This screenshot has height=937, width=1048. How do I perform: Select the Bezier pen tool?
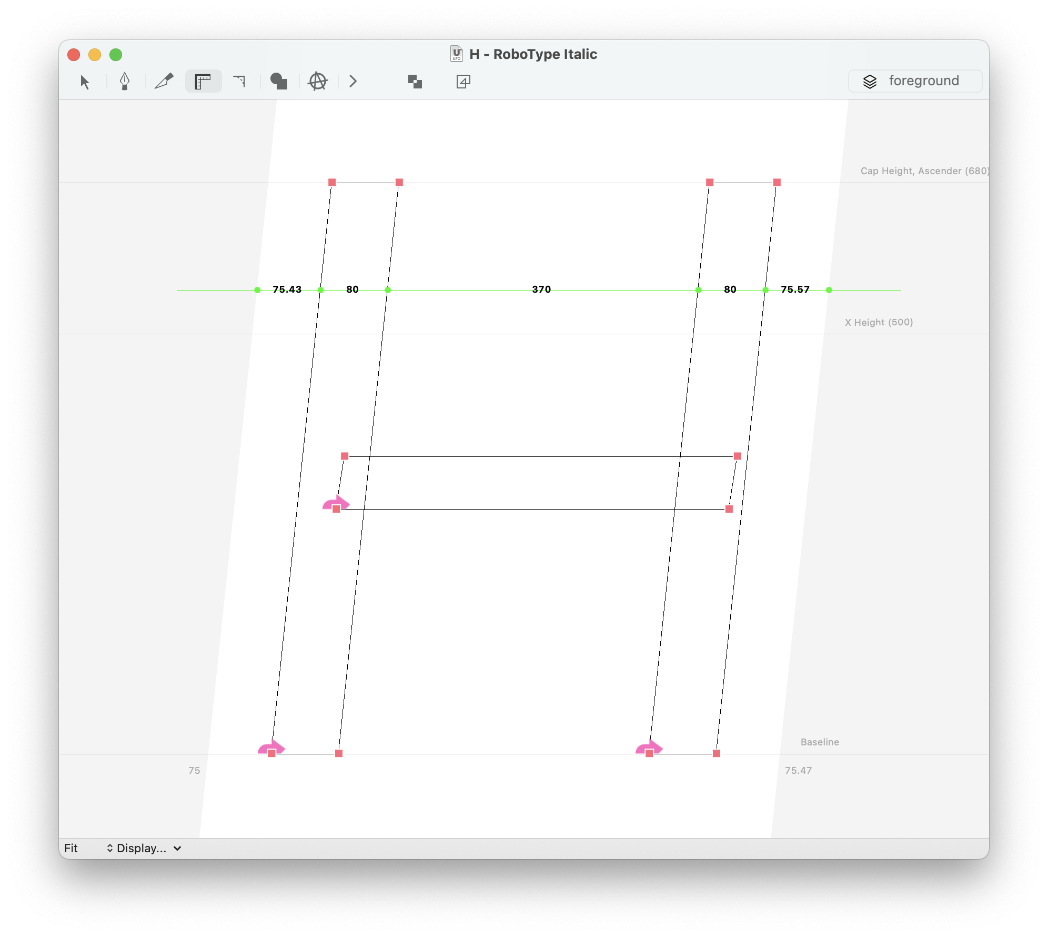pyautogui.click(x=125, y=82)
